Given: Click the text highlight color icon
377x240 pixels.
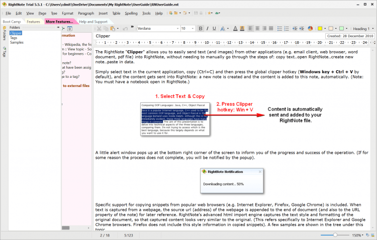Looking at the screenshot, I should (x=242, y=29).
